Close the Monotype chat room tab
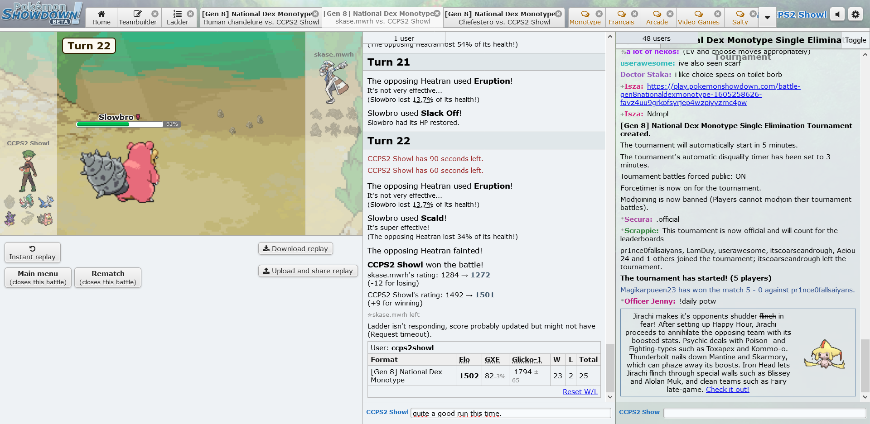 tap(599, 14)
